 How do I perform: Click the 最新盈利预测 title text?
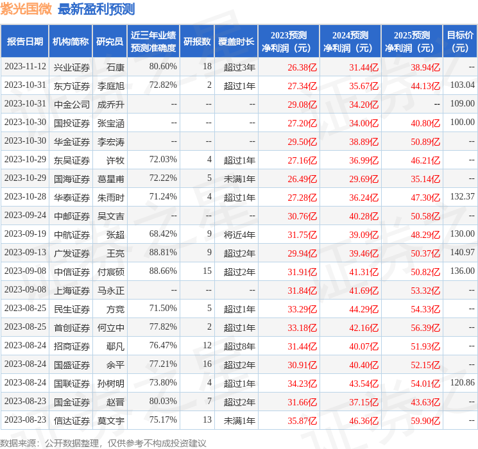tap(96, 9)
